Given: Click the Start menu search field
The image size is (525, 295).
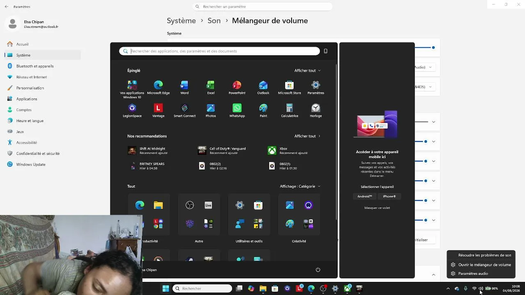Looking at the screenshot, I should pos(219,51).
